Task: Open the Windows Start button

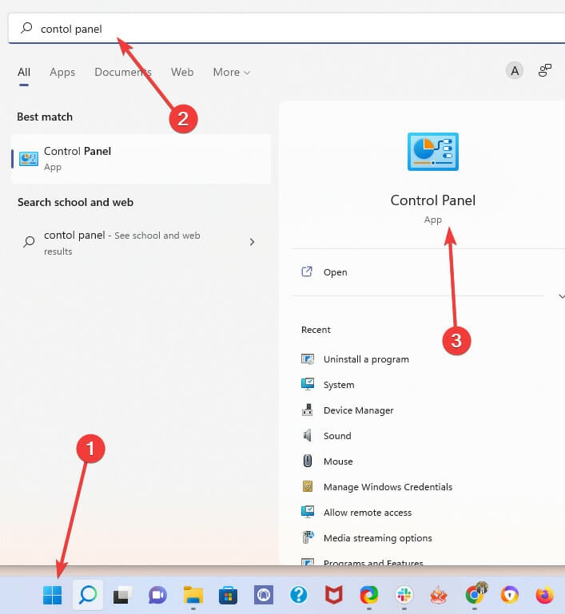Action: point(52,595)
